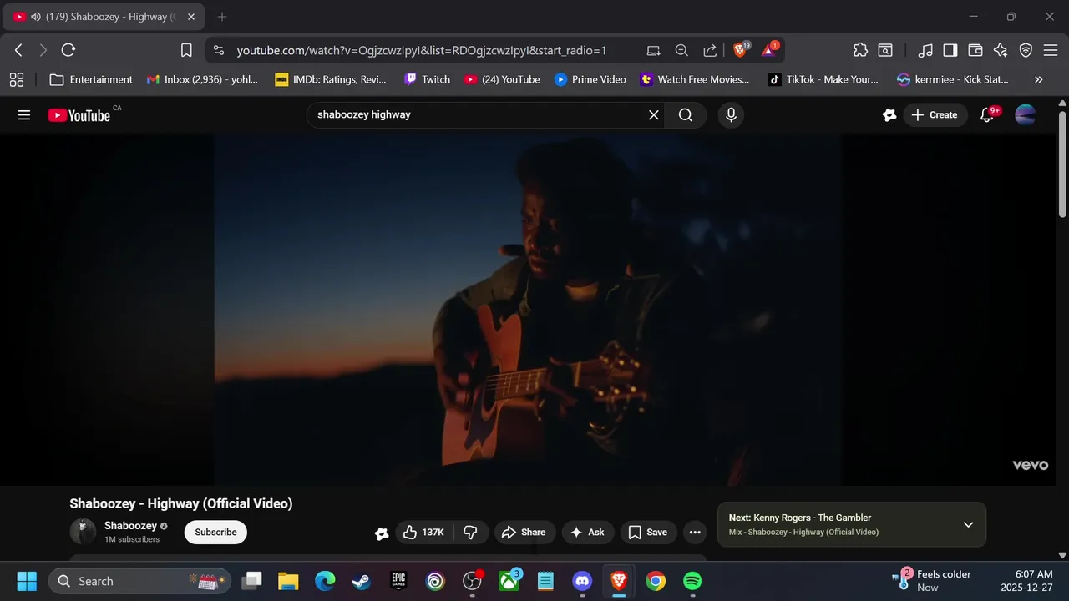Click the Ask button
This screenshot has height=601, width=1069.
(x=587, y=533)
